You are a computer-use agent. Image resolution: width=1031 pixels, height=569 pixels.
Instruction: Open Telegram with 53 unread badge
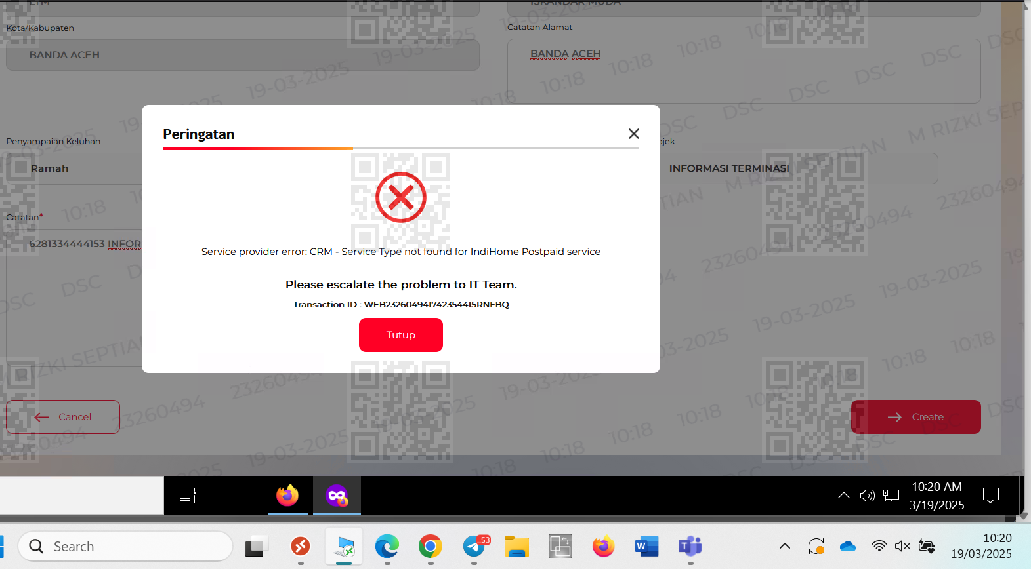point(475,546)
